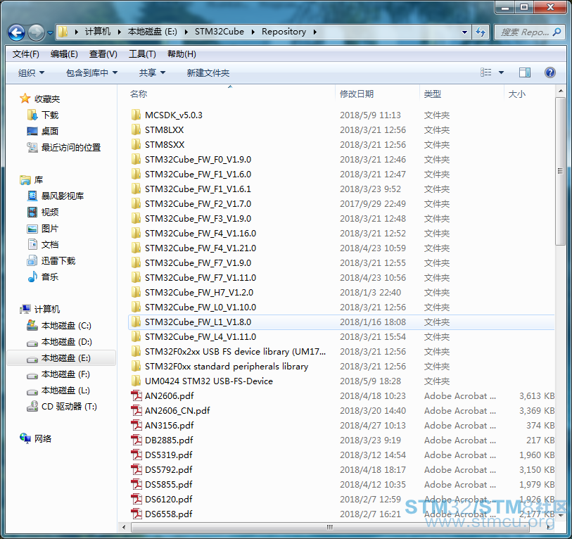
Task: Go back with the Back arrow button
Action: pyautogui.click(x=16, y=32)
